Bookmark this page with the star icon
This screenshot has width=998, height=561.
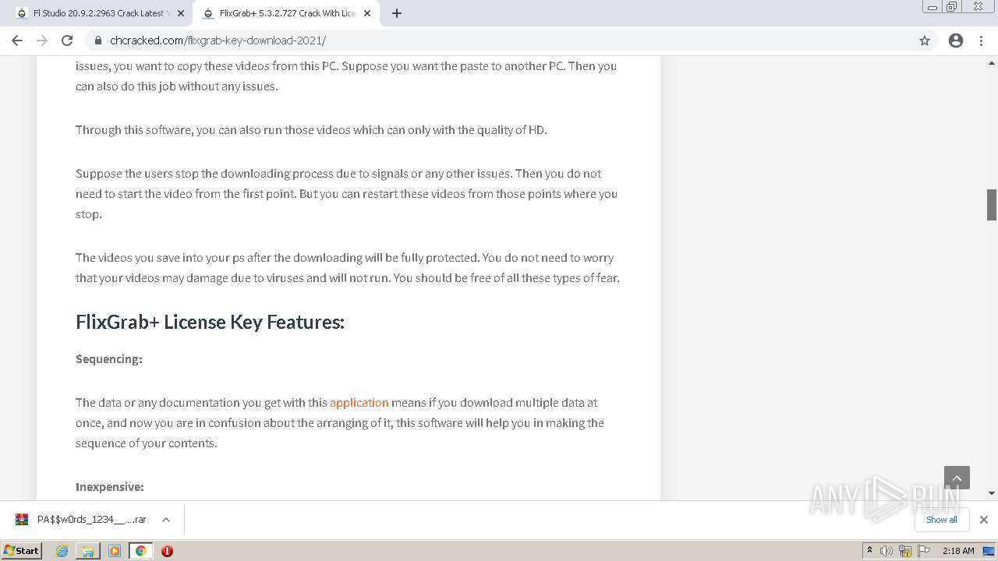point(925,41)
